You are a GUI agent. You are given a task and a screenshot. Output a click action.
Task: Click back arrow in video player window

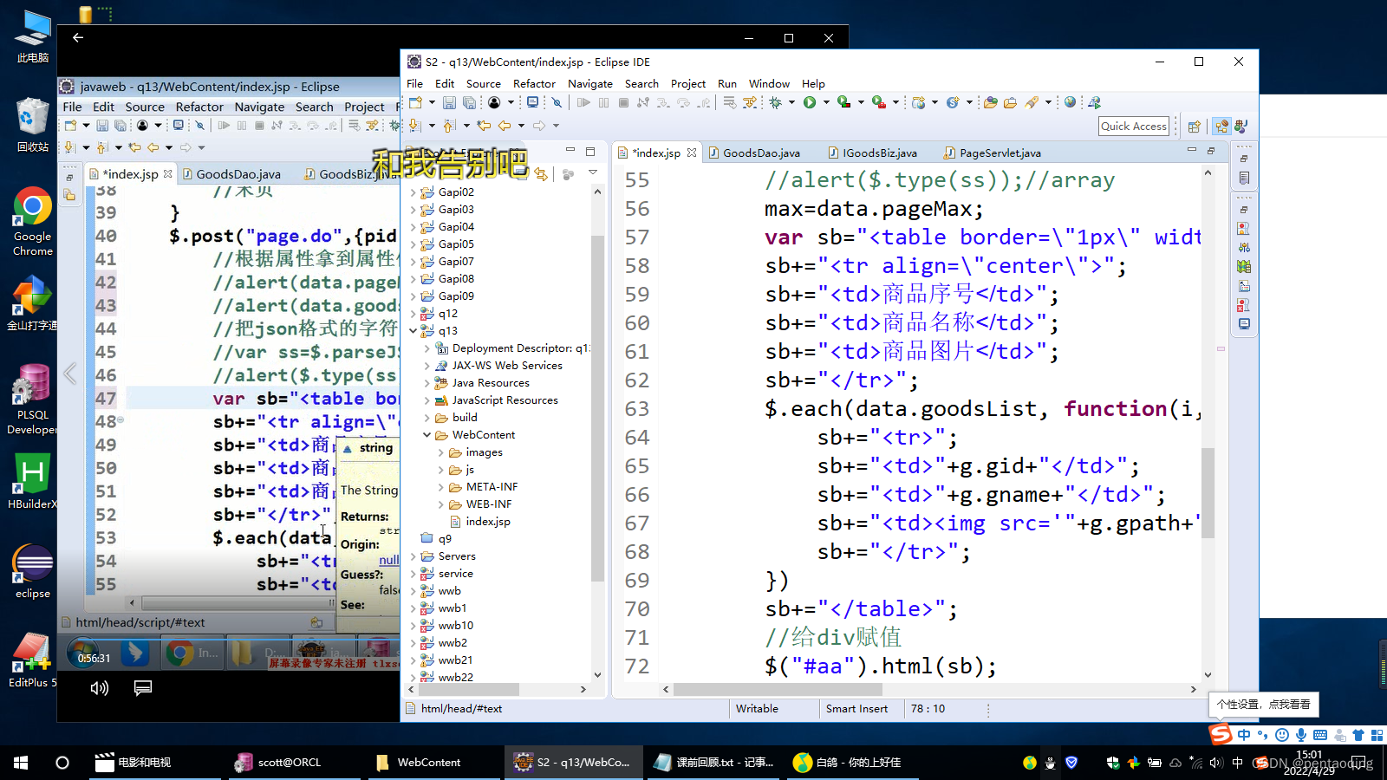tap(78, 37)
